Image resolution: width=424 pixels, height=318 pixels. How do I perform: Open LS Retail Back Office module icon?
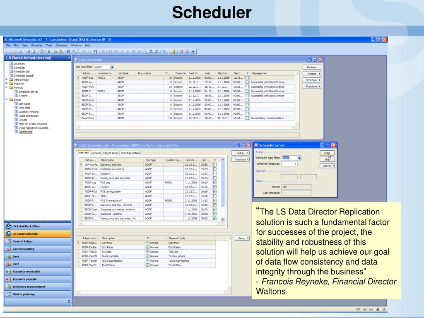[x=8, y=226]
